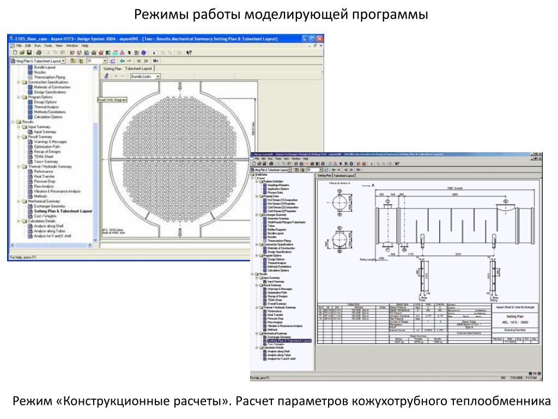
Task: Collapse Construction Specifications folder in HTFS tree
Action: coord(19,82)
